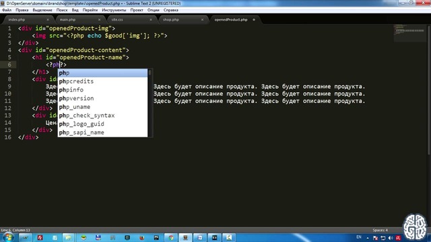Image resolution: width=431 pixels, height=242 pixels.
Task: Choose the 'php_logo_guid' autocomplete suggestion
Action: tap(102, 124)
